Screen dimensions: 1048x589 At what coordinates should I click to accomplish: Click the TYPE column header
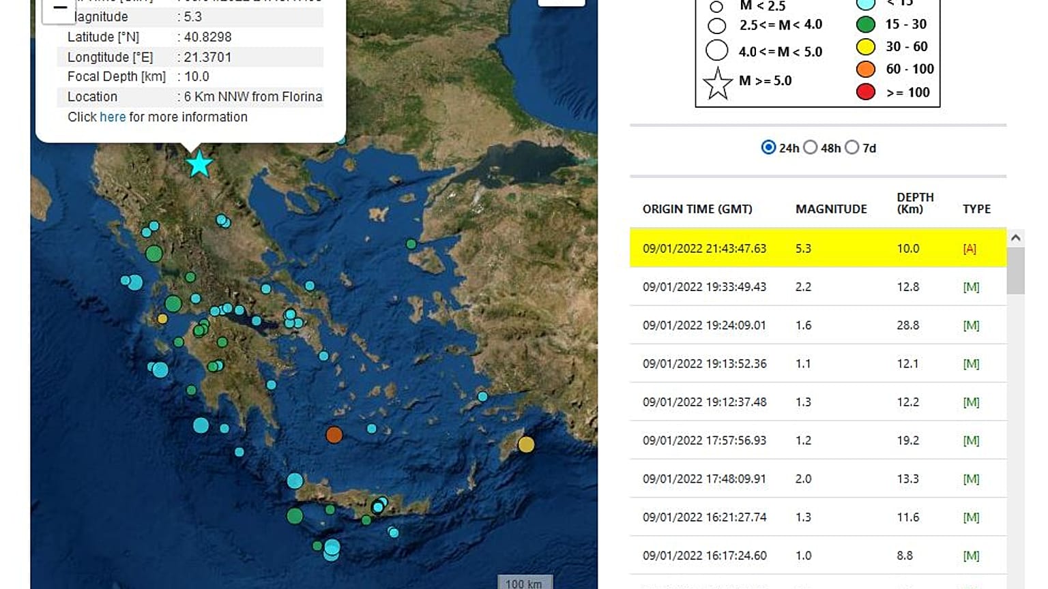point(976,209)
